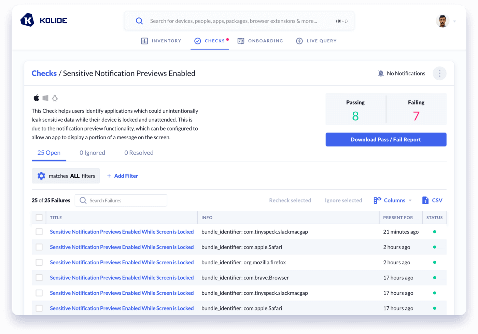Open the Onboarding navigation tab
Viewport: 478px width, 334px height.
click(261, 41)
